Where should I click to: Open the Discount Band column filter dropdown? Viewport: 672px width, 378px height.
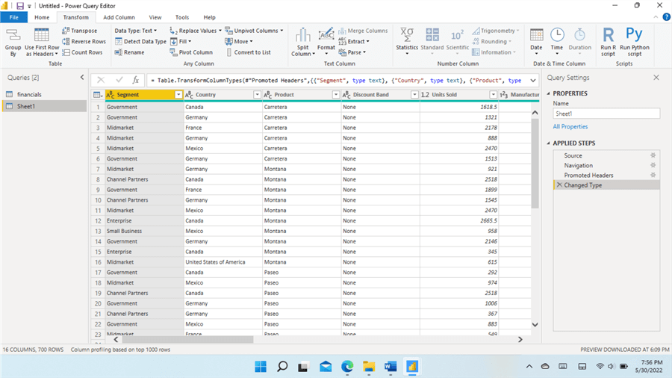click(414, 95)
